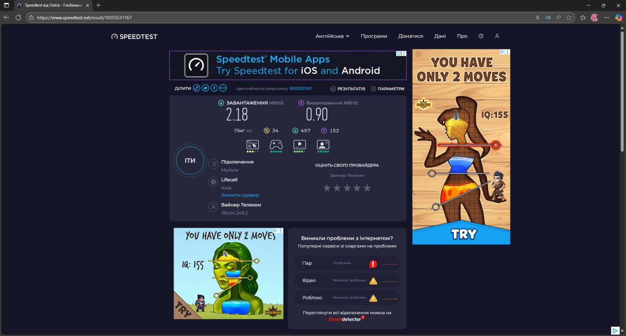Click the warning triangle for Відео

(x=373, y=281)
